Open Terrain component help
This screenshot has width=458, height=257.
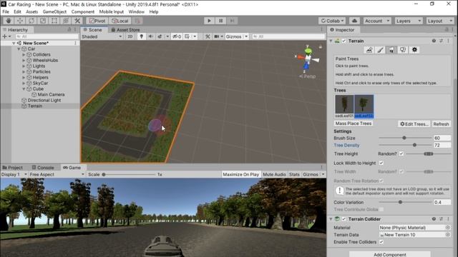click(434, 41)
